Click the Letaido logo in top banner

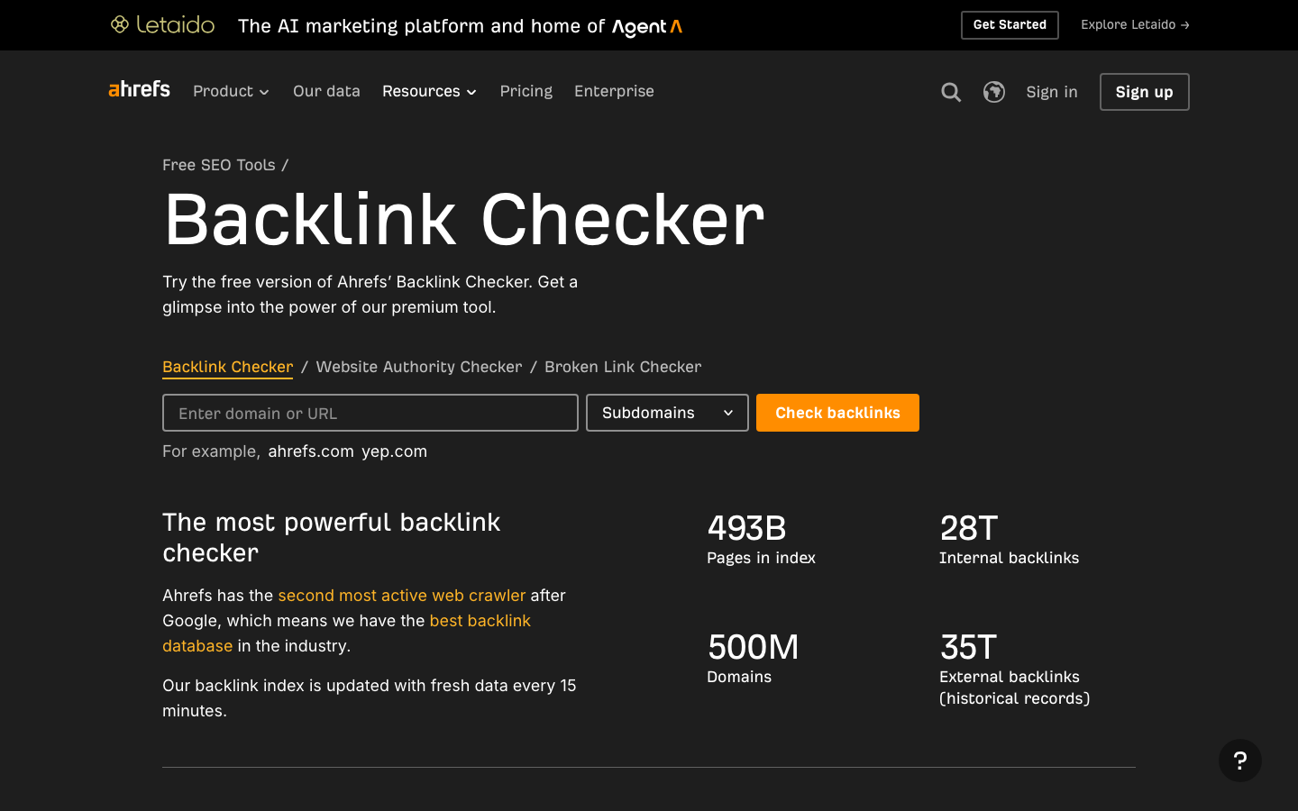click(162, 24)
